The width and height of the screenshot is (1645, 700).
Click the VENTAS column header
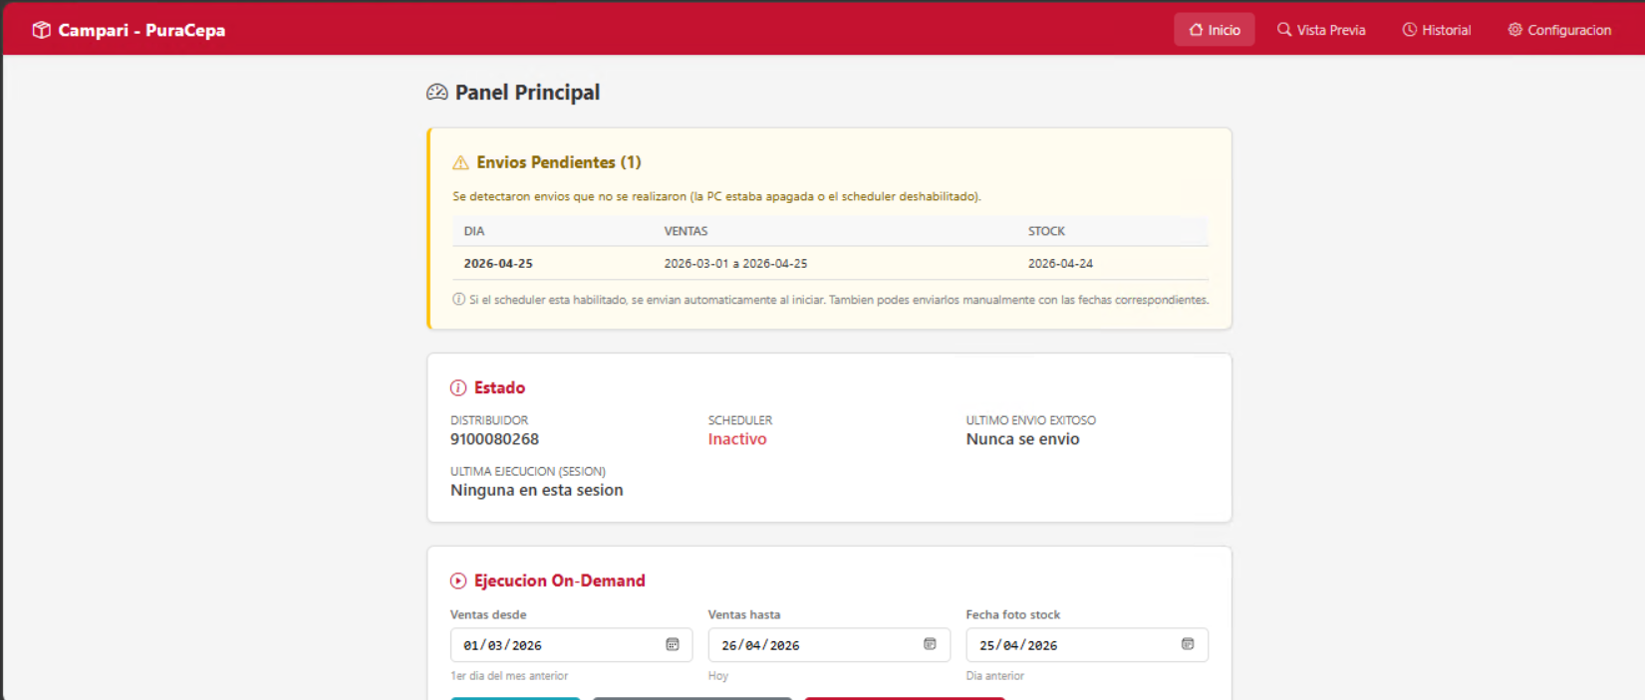pos(685,231)
